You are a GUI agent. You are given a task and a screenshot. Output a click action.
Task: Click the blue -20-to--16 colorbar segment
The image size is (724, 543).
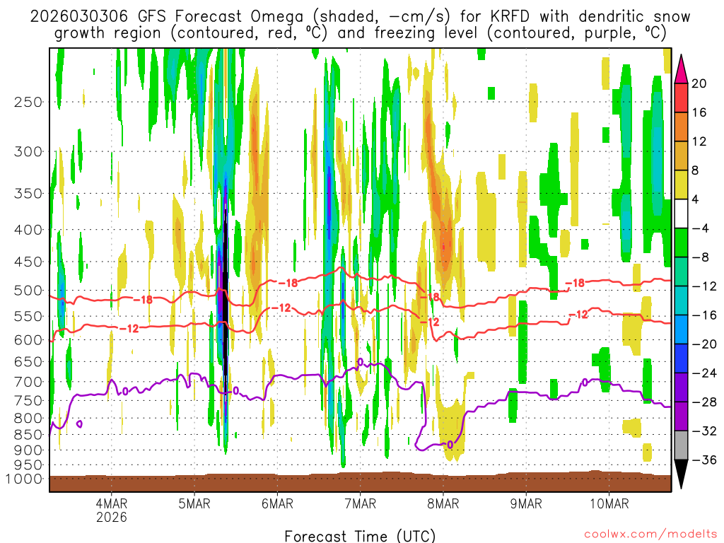pos(681,329)
